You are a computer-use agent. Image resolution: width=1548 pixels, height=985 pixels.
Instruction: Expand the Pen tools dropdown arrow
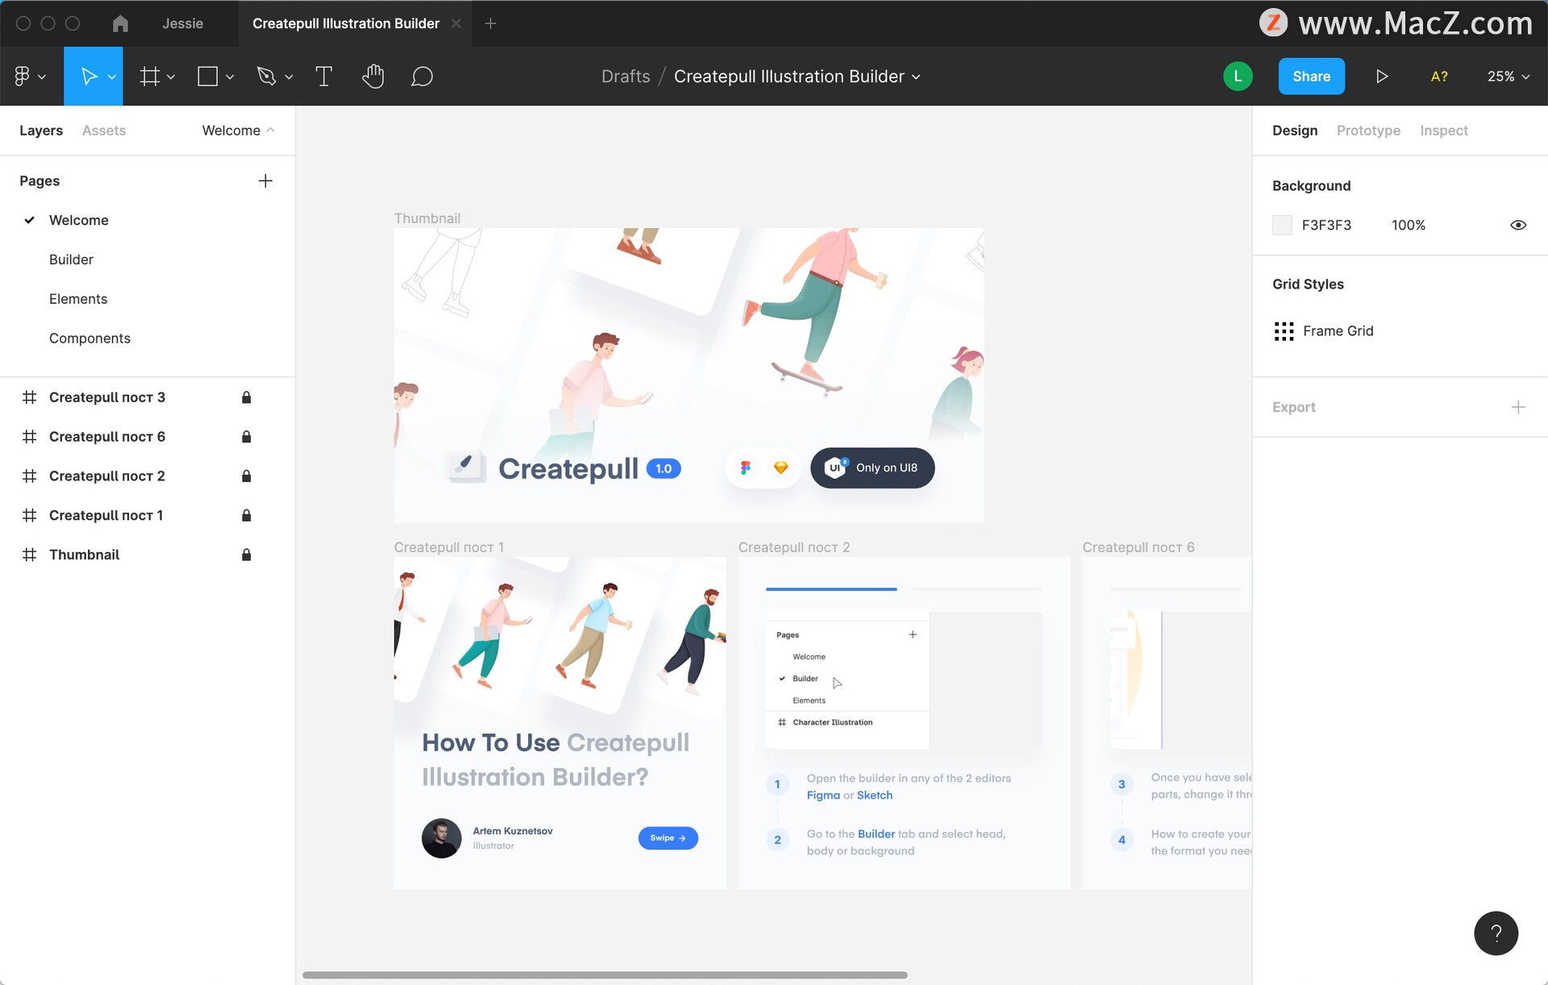pos(289,77)
